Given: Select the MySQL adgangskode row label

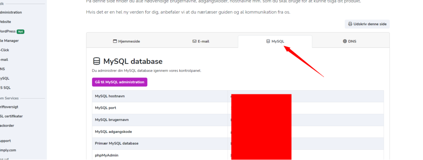Looking at the screenshot, I should [x=113, y=132].
